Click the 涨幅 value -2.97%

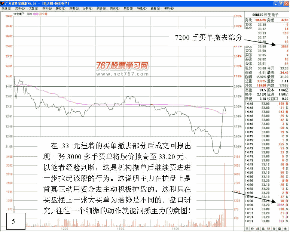261,77
